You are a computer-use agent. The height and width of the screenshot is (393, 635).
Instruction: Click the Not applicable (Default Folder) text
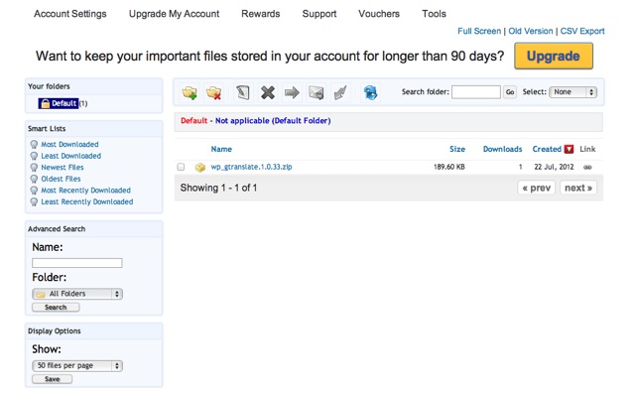273,121
